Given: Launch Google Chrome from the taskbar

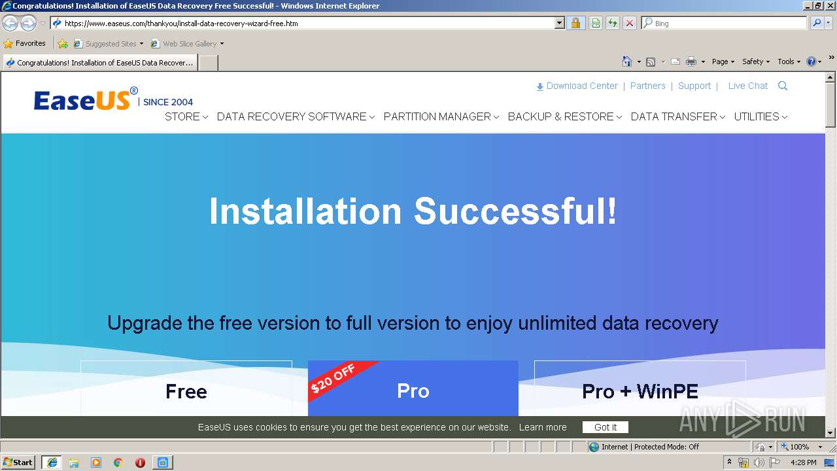Looking at the screenshot, I should pyautogui.click(x=118, y=462).
